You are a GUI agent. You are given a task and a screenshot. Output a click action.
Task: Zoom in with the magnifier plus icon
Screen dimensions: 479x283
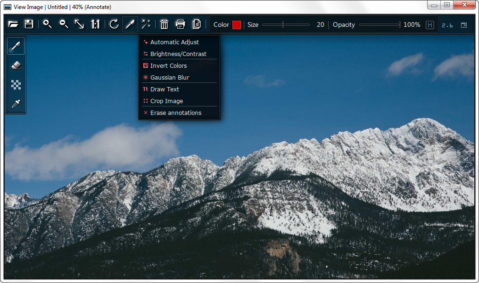[x=48, y=24]
